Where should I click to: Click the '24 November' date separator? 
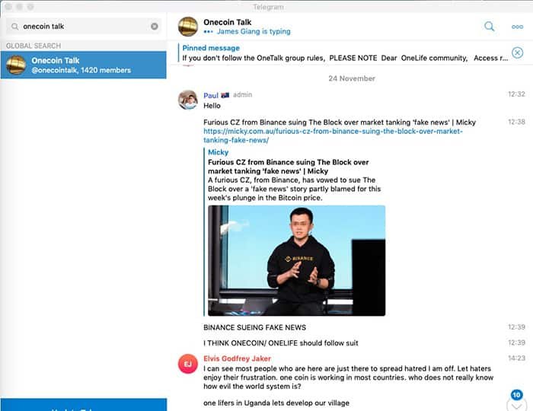[352, 78]
